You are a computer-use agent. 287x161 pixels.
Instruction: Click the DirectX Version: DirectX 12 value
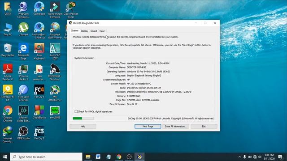click(x=132, y=104)
